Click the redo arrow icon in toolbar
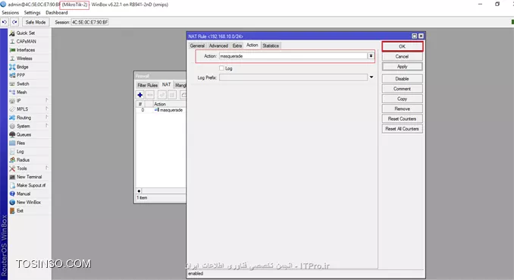Viewport: 514px width, 280px height. pos(14,22)
